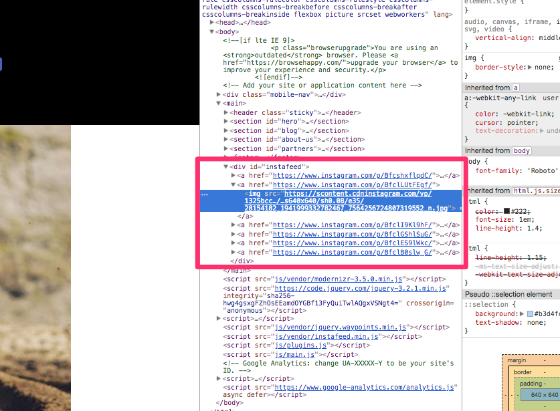This screenshot has height=411, width=560.
Task: Click the text-shadow: none declaration
Action: tap(510, 323)
